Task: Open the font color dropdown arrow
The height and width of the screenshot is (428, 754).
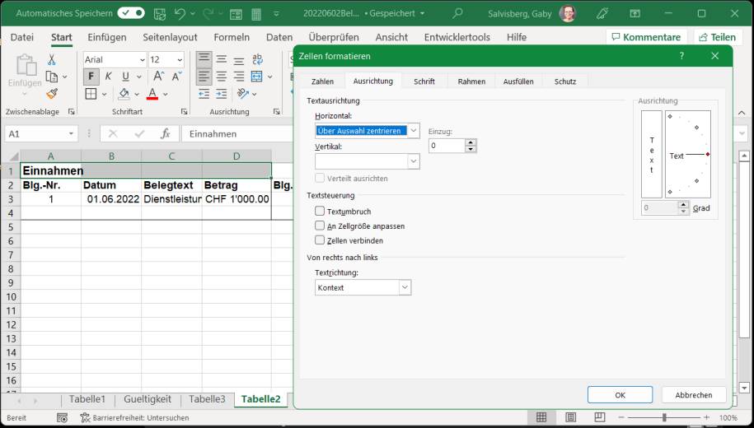Action: [x=166, y=94]
